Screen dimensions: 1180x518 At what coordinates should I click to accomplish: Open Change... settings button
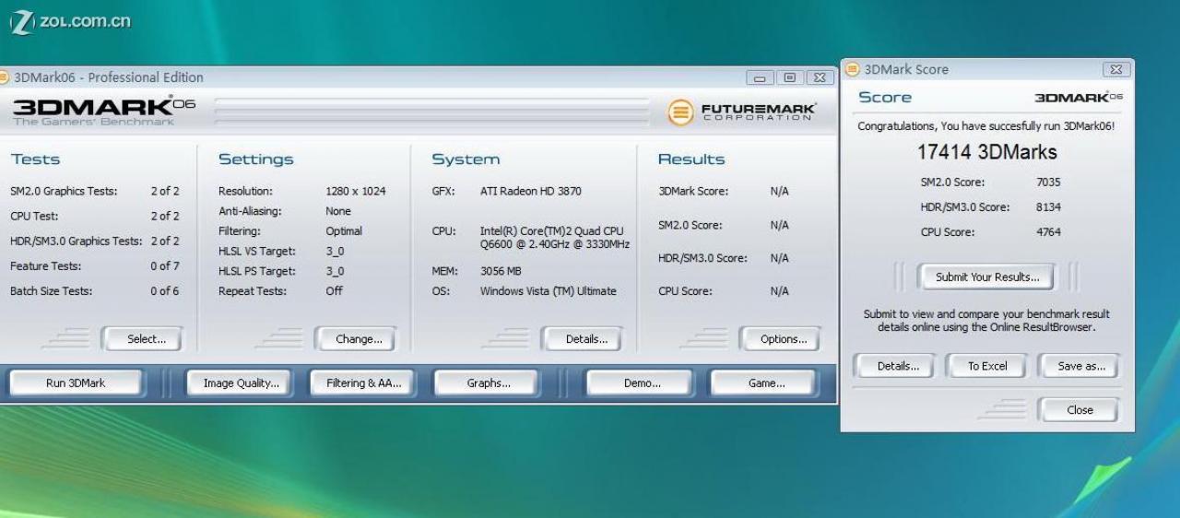(x=355, y=339)
